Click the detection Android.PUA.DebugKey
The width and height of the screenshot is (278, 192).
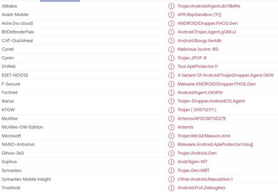click(x=201, y=188)
